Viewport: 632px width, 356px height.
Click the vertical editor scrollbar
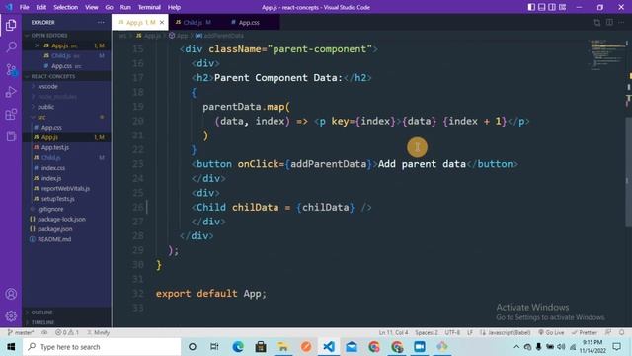(628, 171)
